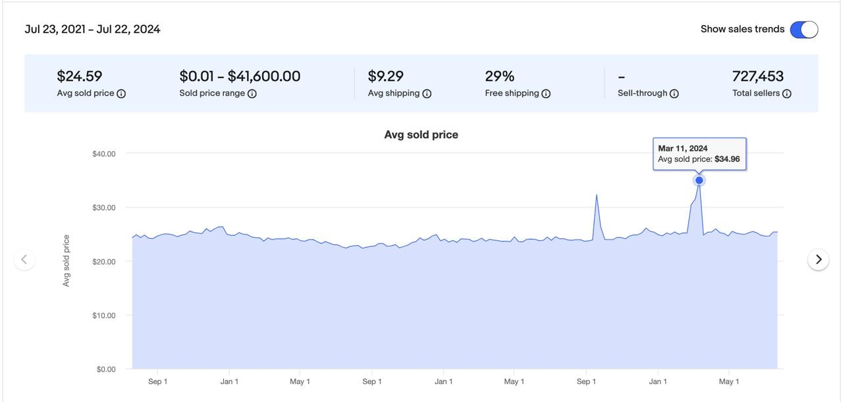Click the Free shipping label text

512,93
